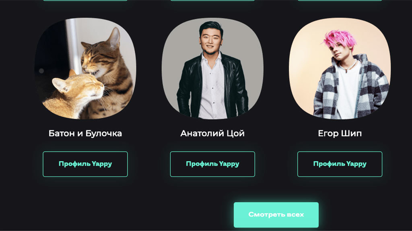Click the cut-off button above Егор Шип's photo
412x231 pixels.
tap(340, 0)
